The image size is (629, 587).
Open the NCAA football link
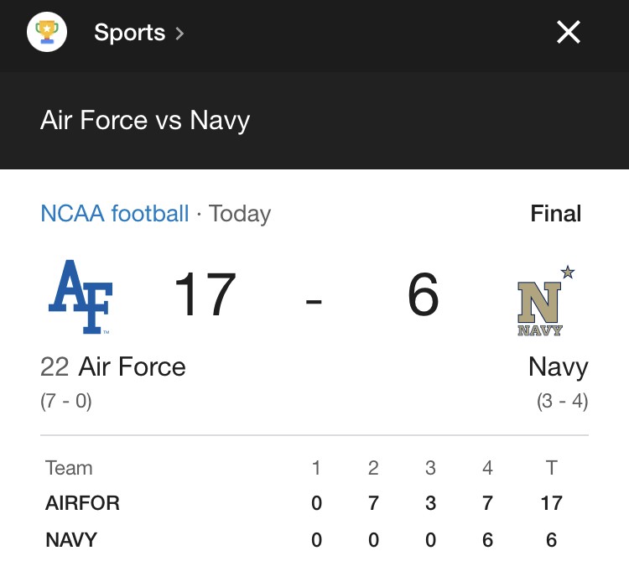[115, 213]
